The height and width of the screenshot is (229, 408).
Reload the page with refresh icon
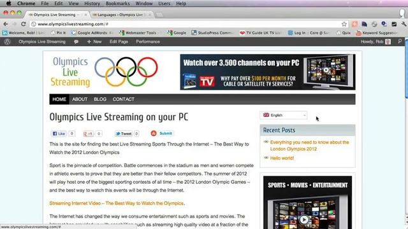point(24,24)
